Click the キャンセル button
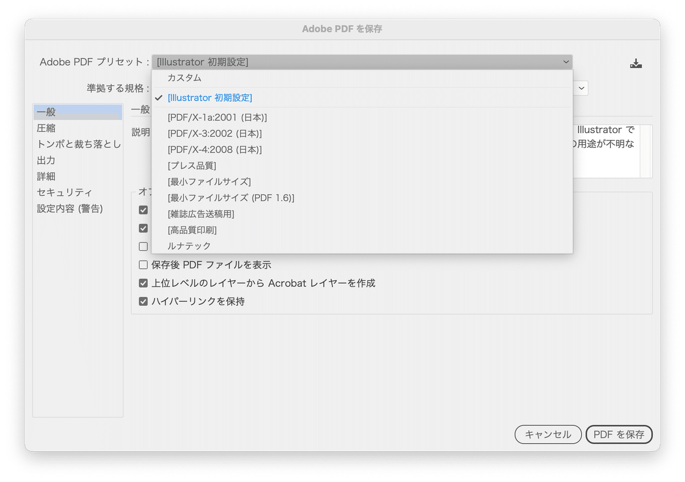The image size is (685, 482). 548,435
